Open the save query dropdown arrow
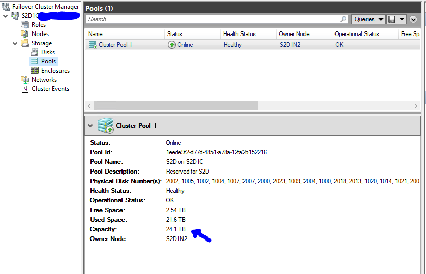 [402, 19]
